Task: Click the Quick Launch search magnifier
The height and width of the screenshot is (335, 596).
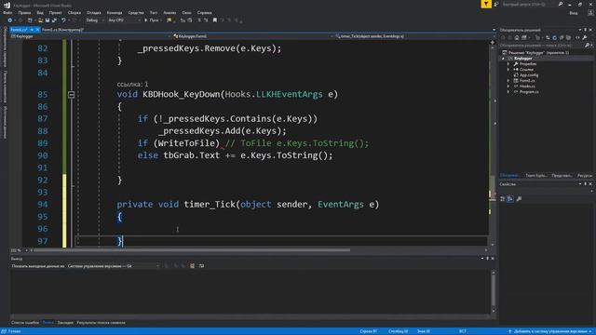Action: coord(561,4)
